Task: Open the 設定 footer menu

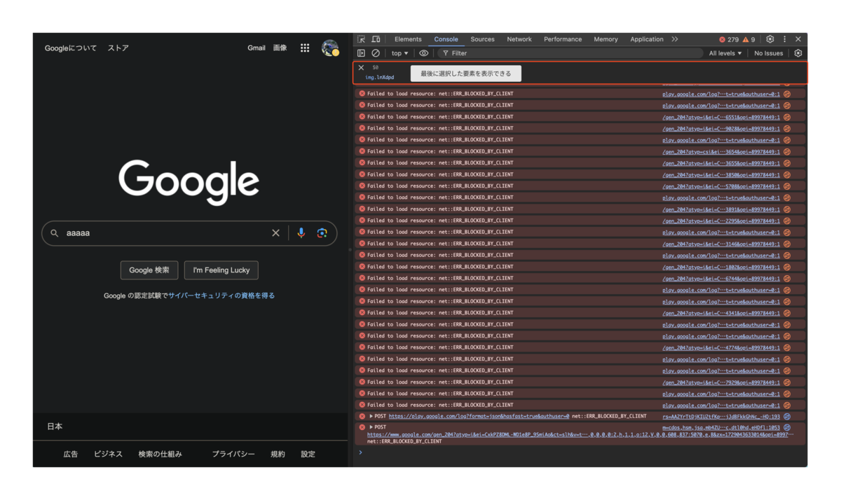Action: (308, 454)
